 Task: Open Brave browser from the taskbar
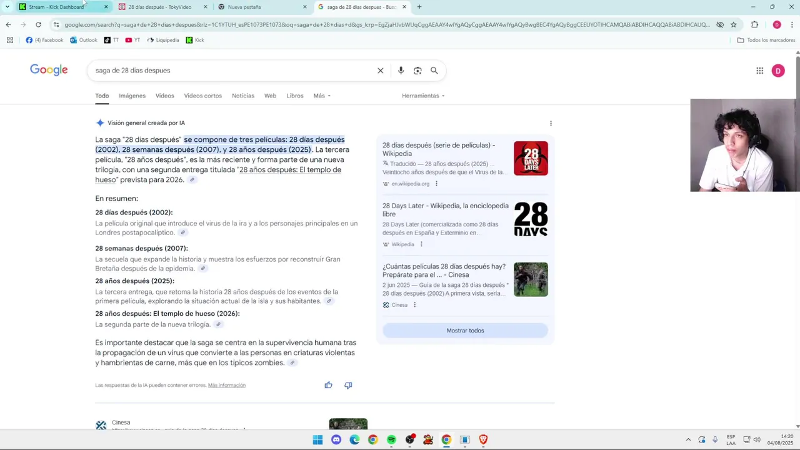tap(482, 439)
